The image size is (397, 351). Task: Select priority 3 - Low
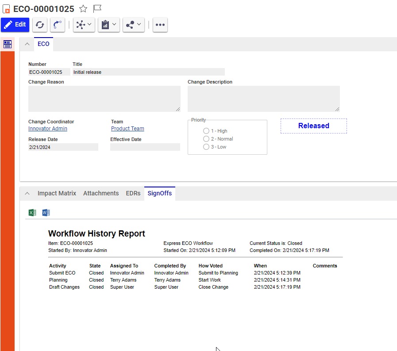click(206, 147)
